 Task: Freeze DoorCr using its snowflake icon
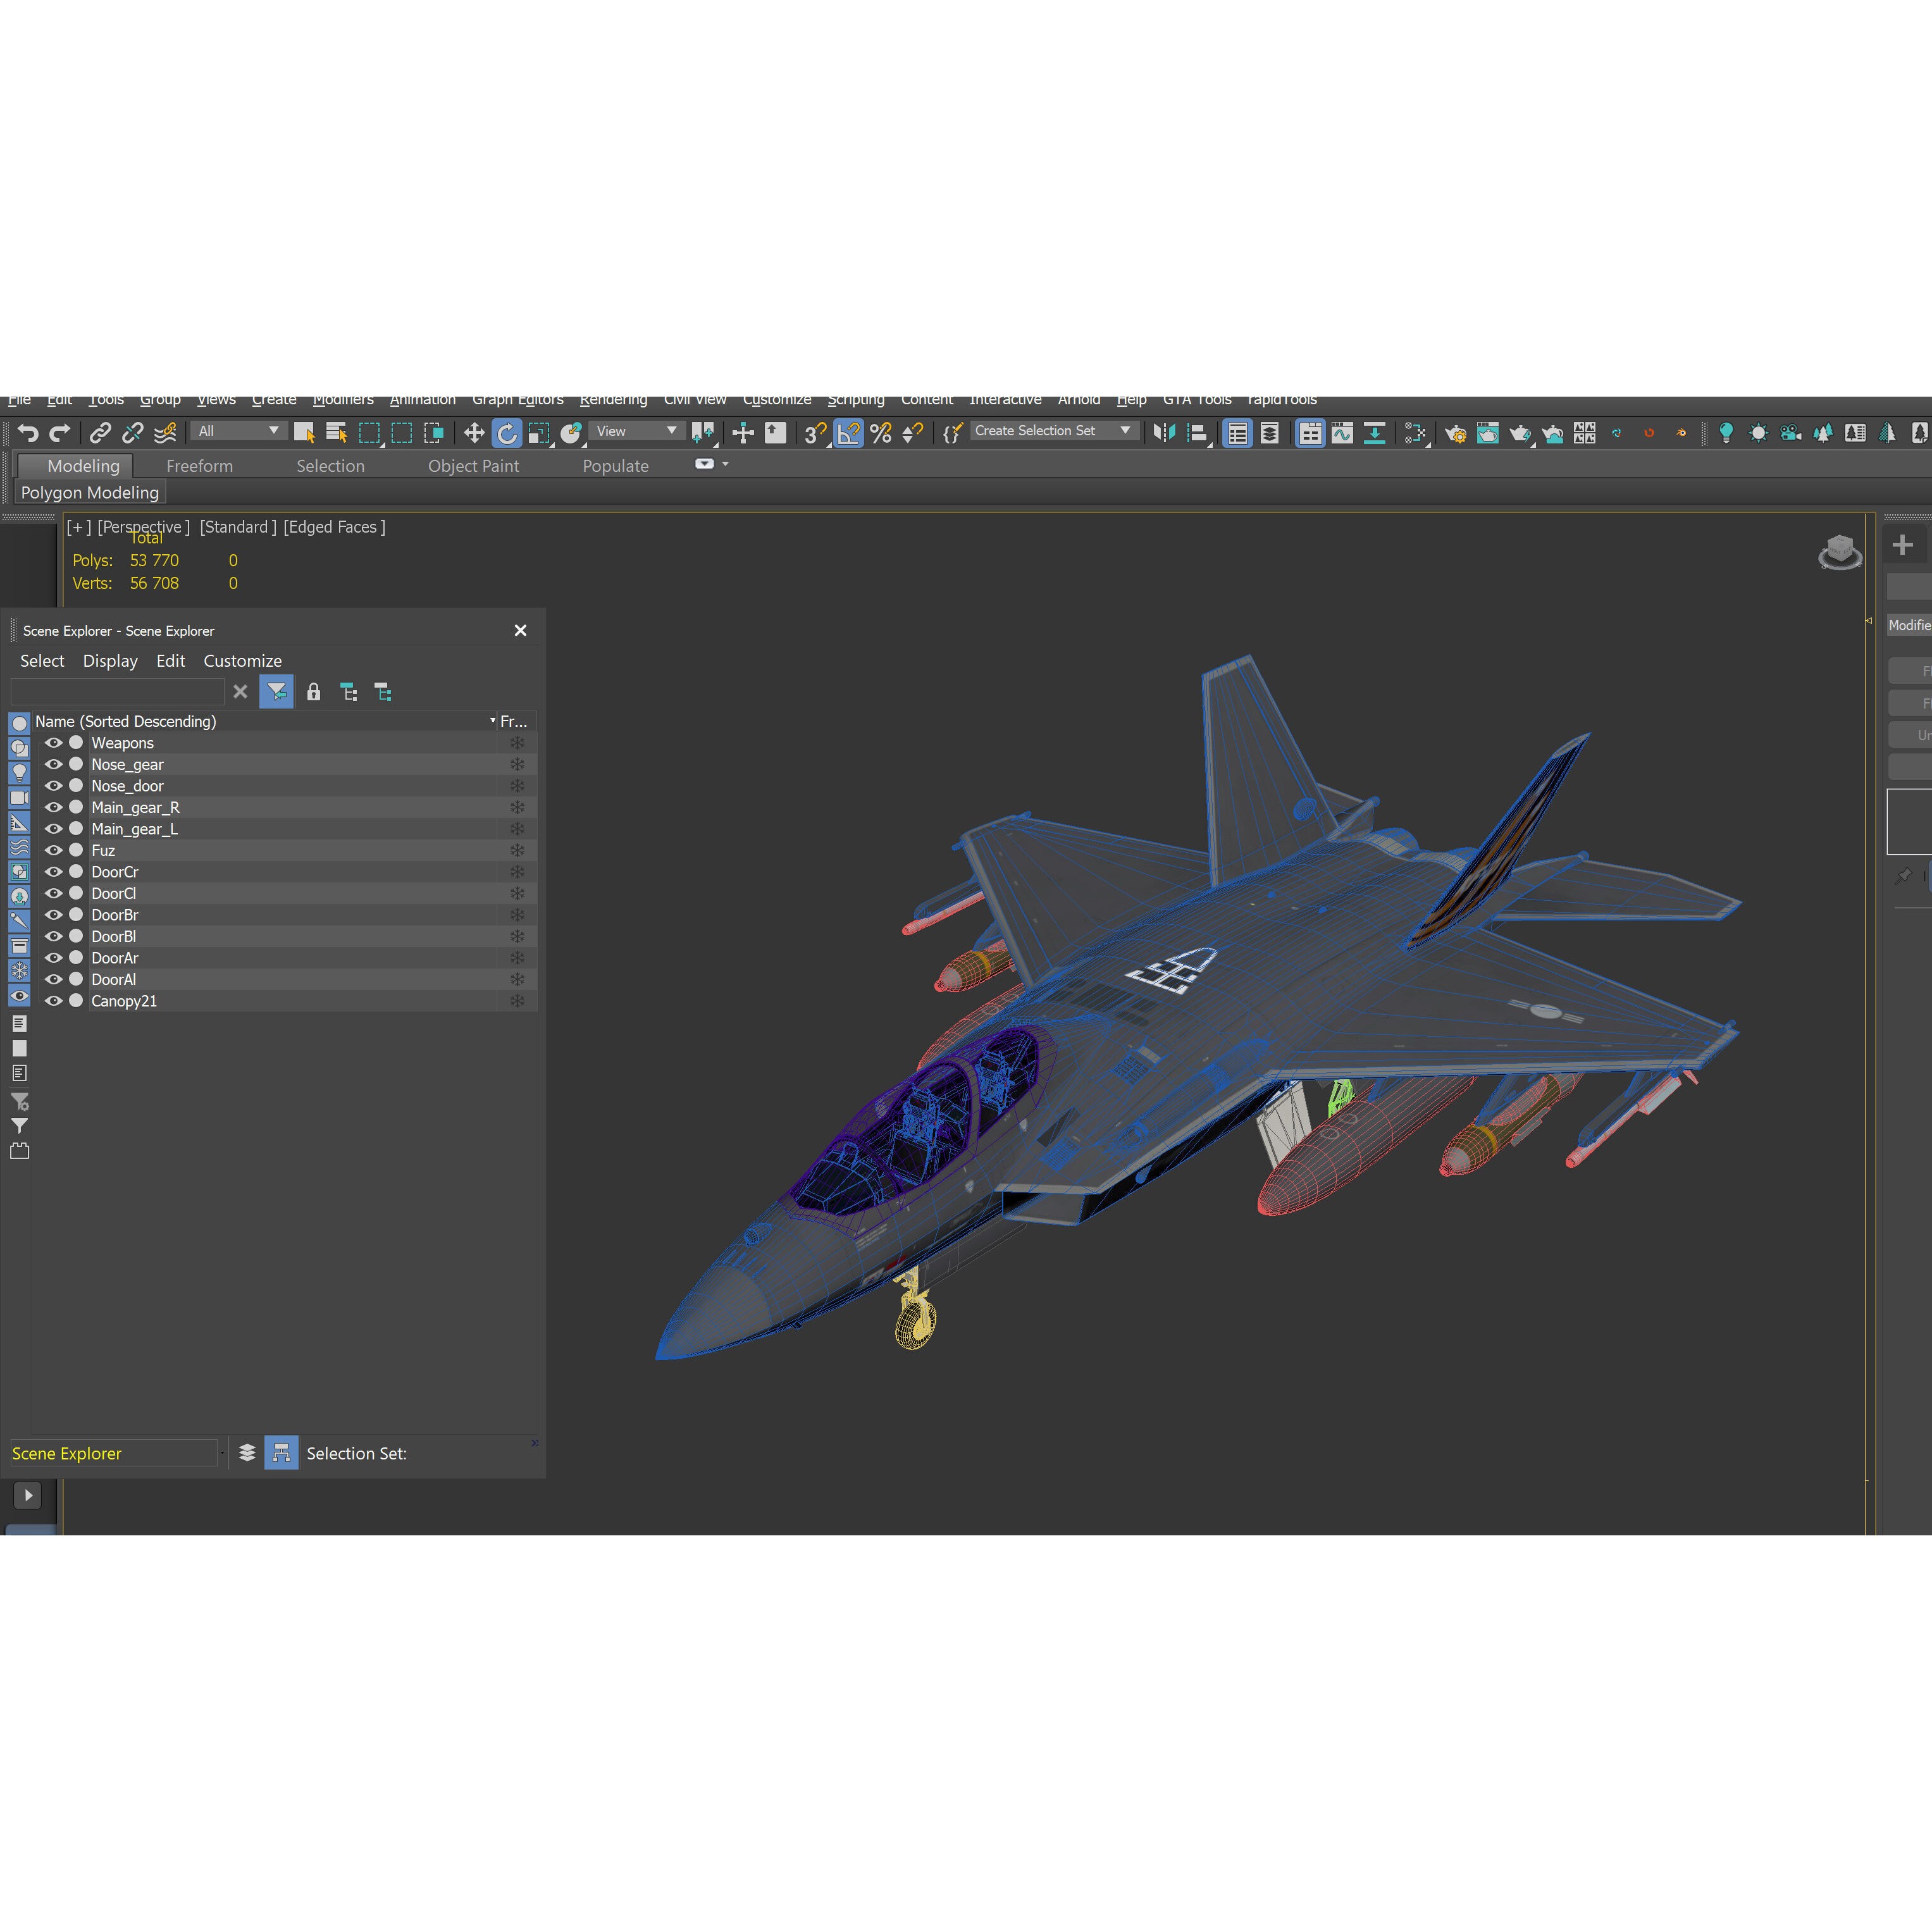[518, 872]
